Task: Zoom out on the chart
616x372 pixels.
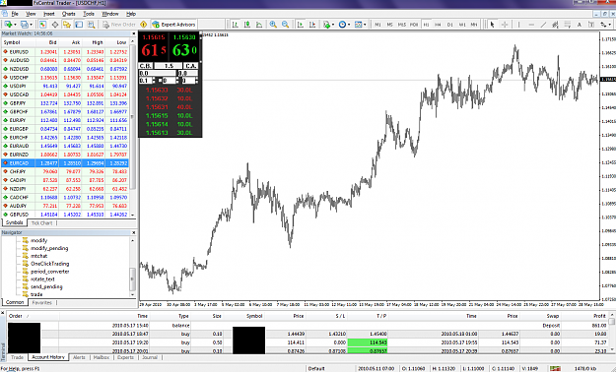Action: click(x=285, y=25)
